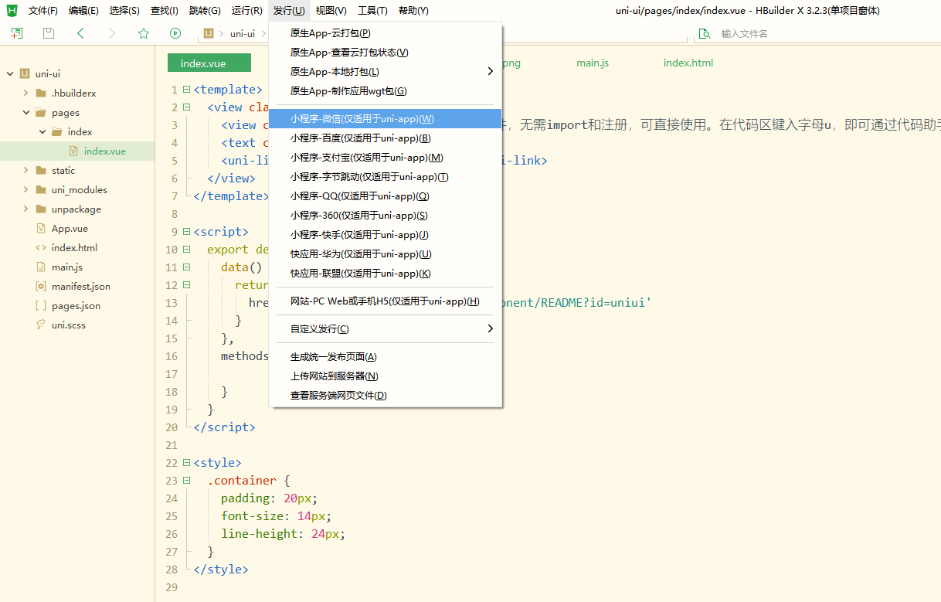Click the uni.scss file icon
This screenshot has width=941, height=602.
41,325
